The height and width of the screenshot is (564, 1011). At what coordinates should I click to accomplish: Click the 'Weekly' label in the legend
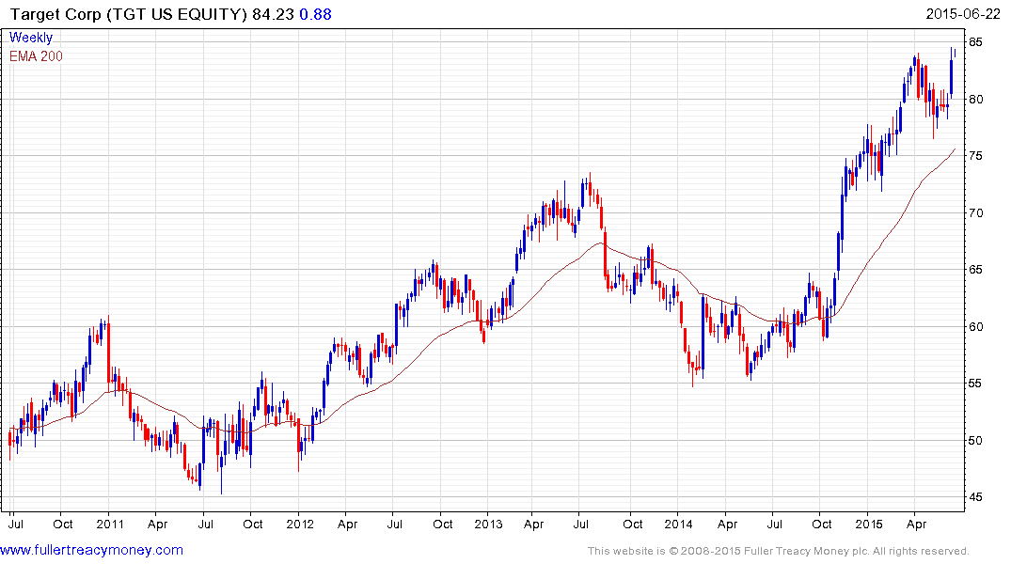tap(31, 38)
